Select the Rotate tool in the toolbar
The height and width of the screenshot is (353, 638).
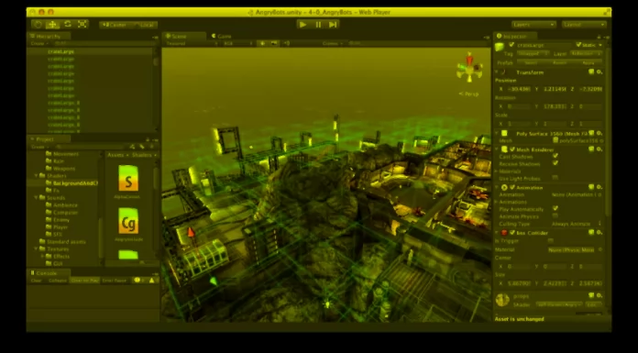[68, 25]
